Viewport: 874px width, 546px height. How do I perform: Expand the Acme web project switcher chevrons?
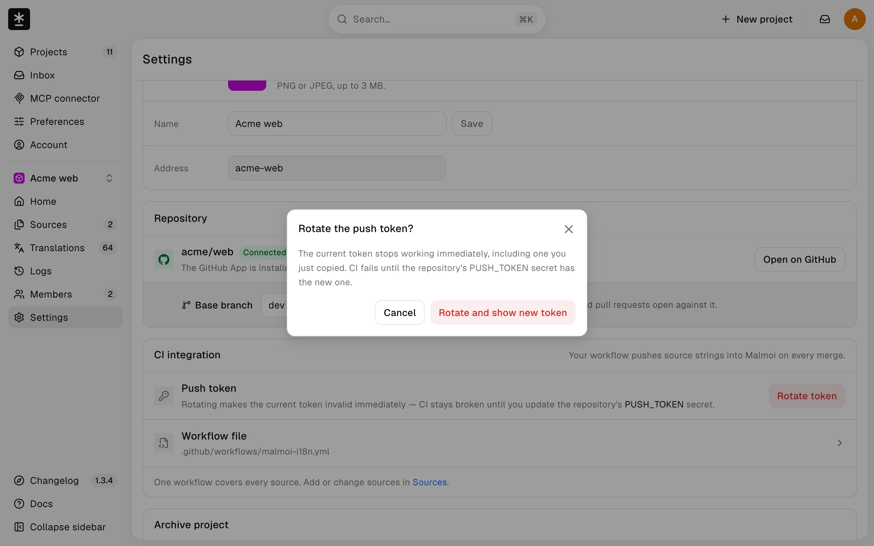109,178
